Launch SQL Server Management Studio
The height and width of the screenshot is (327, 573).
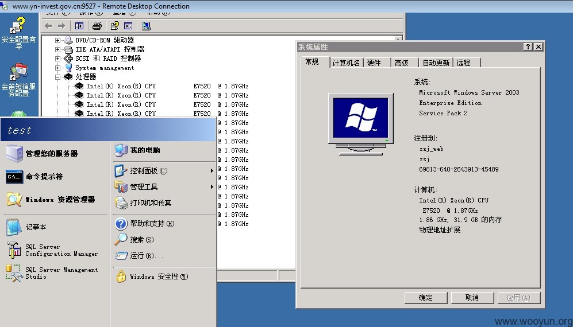pyautogui.click(x=52, y=273)
